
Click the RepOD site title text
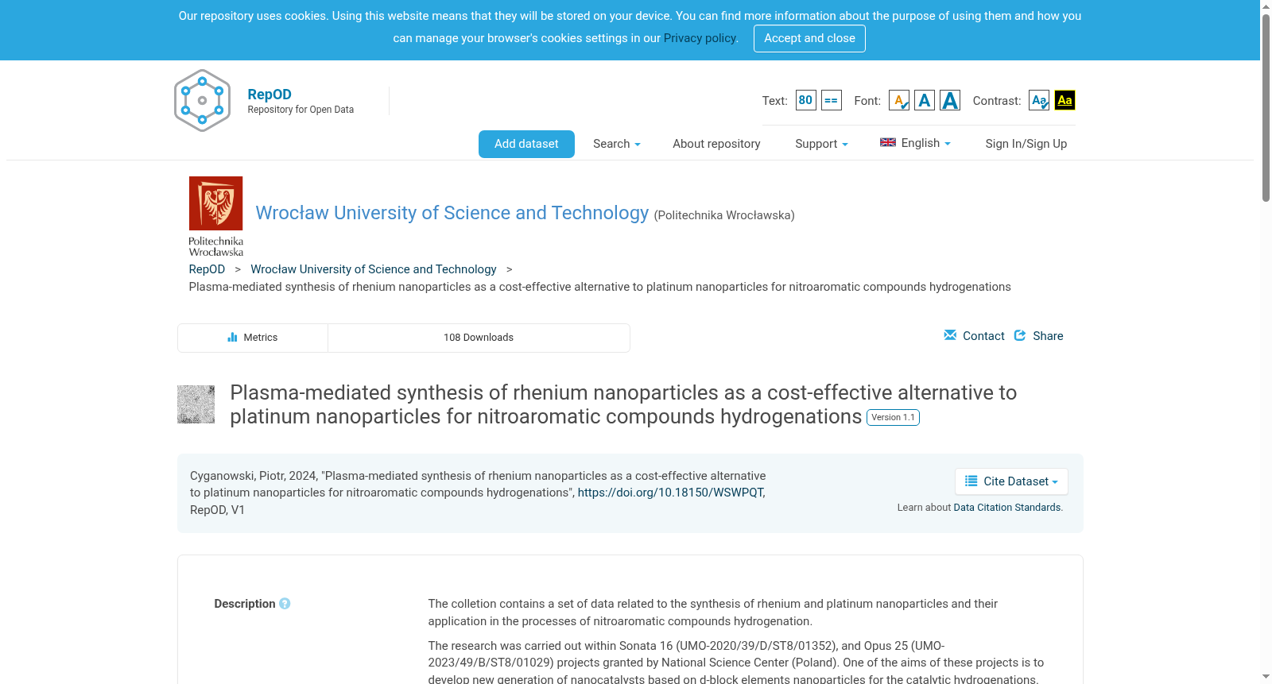pyautogui.click(x=270, y=94)
